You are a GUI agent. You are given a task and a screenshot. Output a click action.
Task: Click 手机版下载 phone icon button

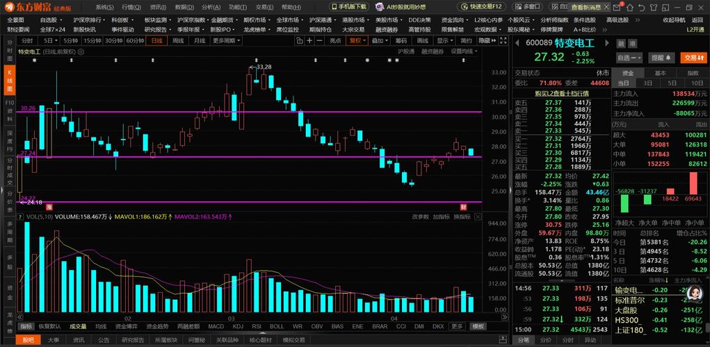pyautogui.click(x=348, y=7)
